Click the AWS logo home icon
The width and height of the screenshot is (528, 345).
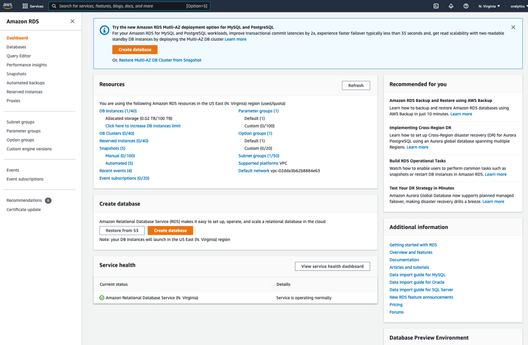tap(8, 6)
